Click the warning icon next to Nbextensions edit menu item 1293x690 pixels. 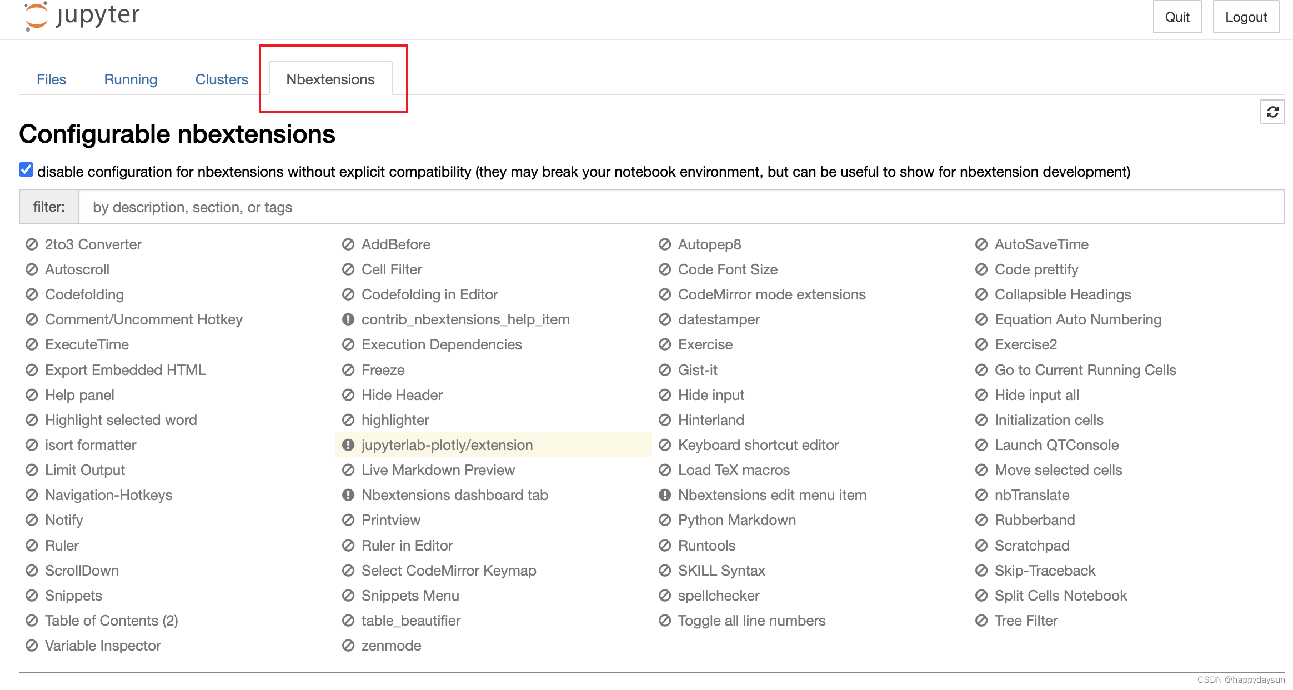(x=664, y=495)
